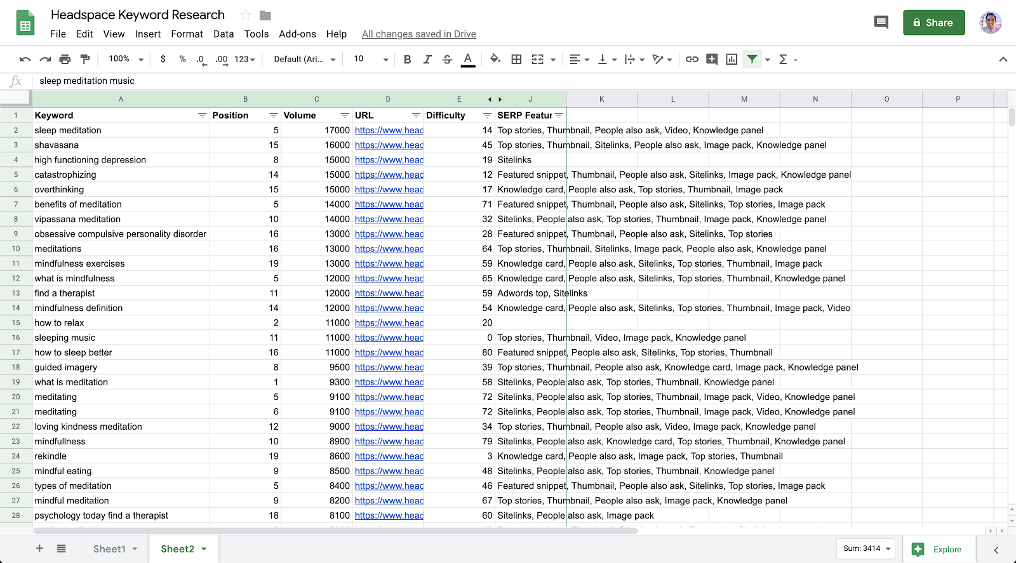The width and height of the screenshot is (1016, 563).
Task: Hide the menus with the toolbar collapse arrow
Action: tap(1003, 59)
